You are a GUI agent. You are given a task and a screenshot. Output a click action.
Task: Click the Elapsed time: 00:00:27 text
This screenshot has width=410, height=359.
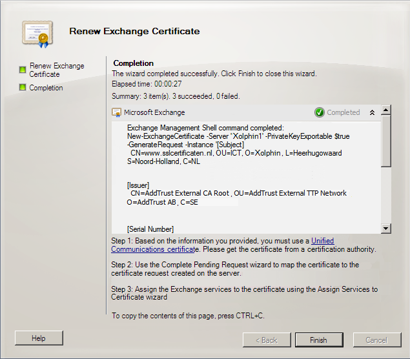point(147,84)
